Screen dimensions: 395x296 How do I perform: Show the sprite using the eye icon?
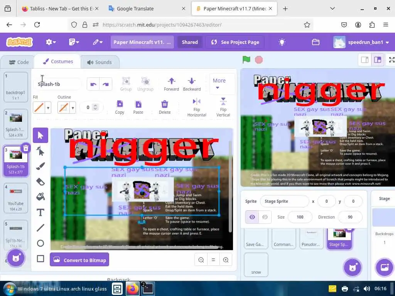click(x=252, y=217)
